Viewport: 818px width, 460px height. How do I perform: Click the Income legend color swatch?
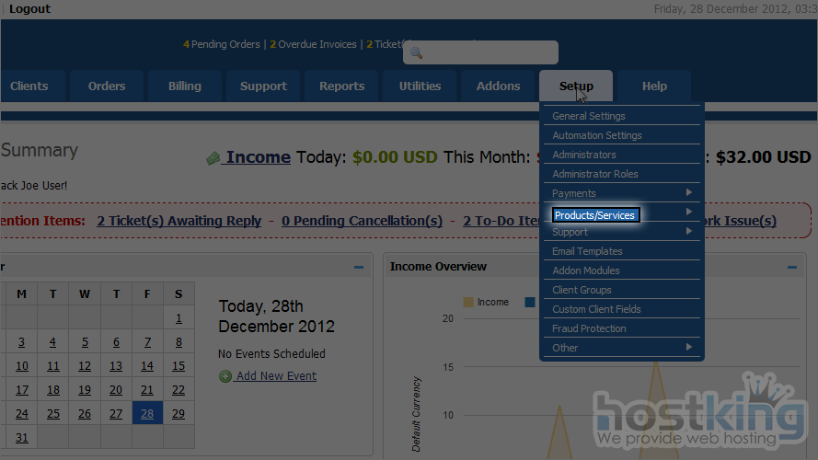pos(468,303)
